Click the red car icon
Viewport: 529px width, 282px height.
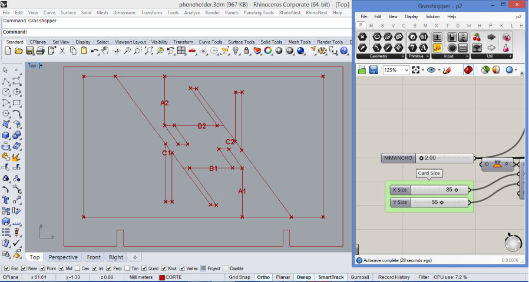(192, 51)
